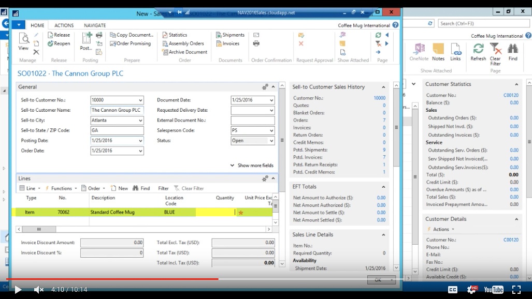This screenshot has width=532, height=299.
Task: Switch to the ACTIONS ribbon tab
Action: point(64,25)
